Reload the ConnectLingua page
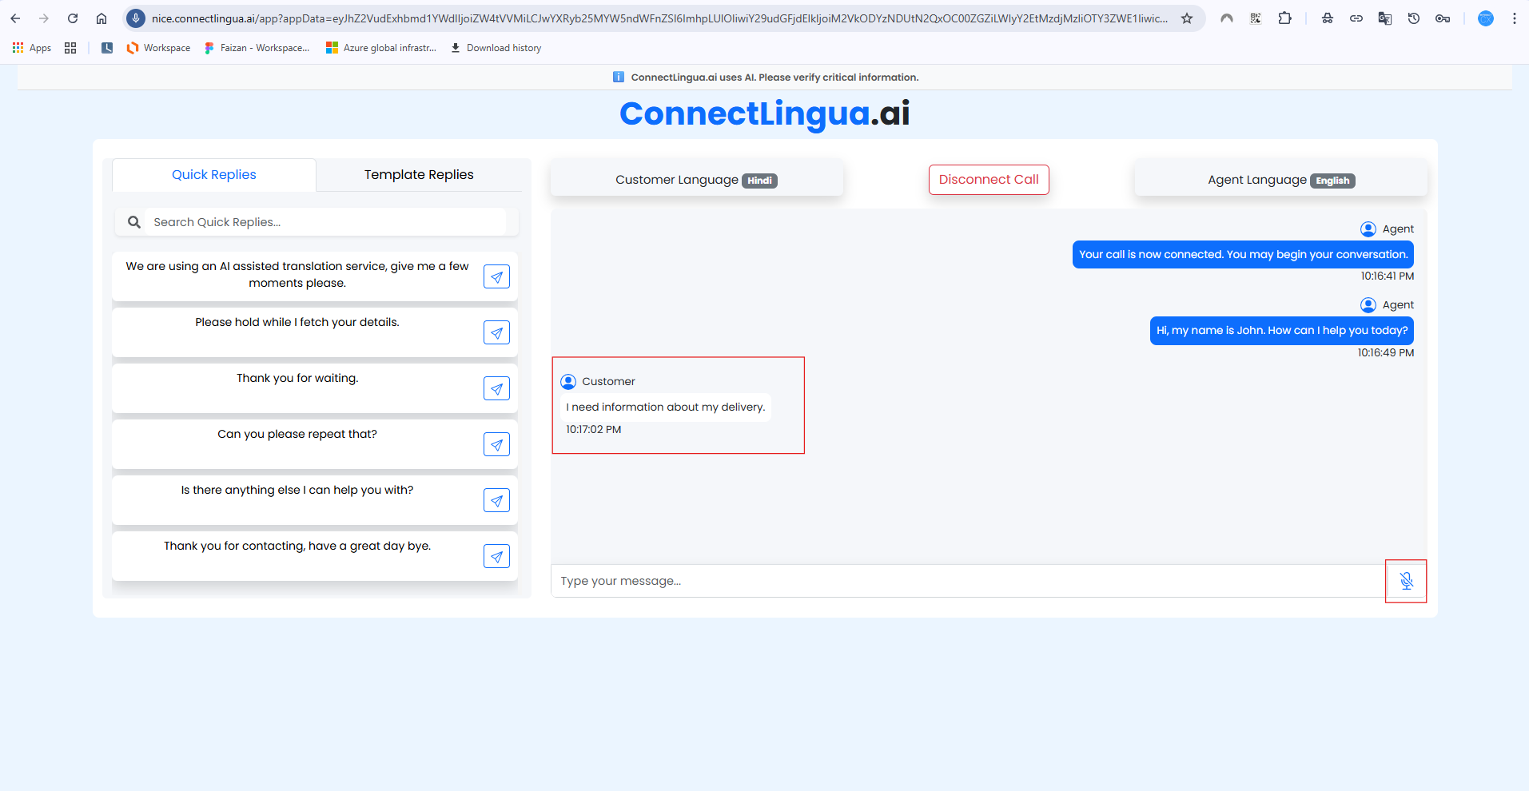The width and height of the screenshot is (1529, 791). pyautogui.click(x=73, y=18)
